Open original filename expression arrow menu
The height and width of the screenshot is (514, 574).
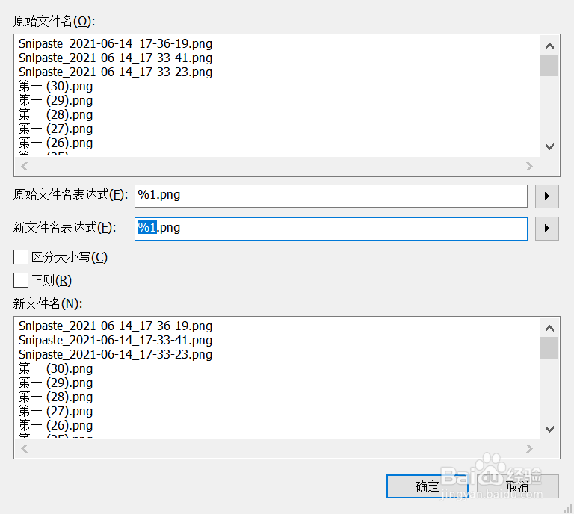[x=546, y=196]
